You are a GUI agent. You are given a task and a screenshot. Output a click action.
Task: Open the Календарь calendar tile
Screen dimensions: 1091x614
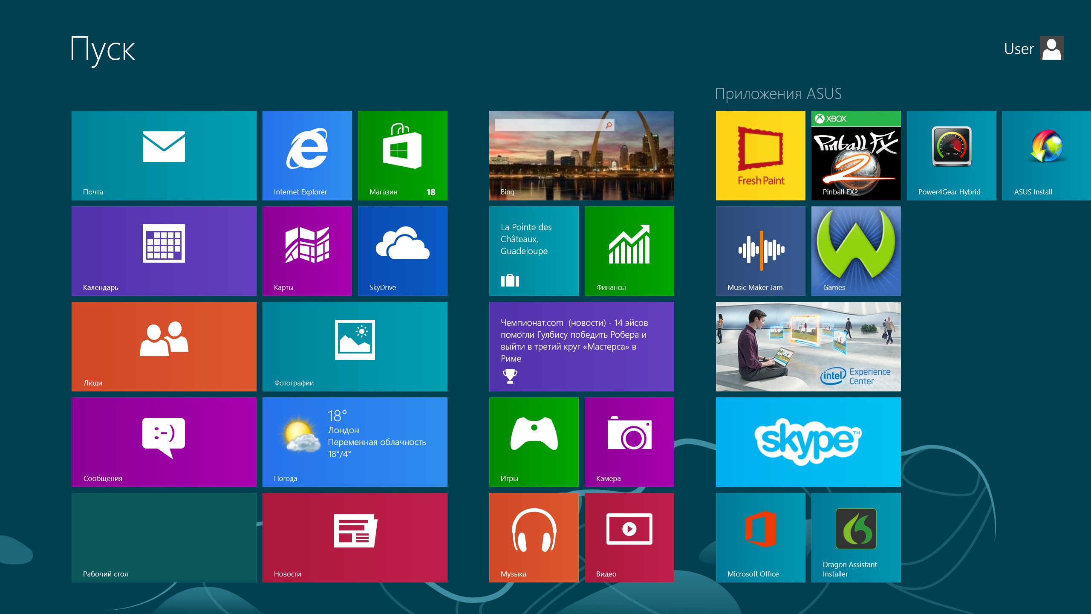click(x=164, y=251)
